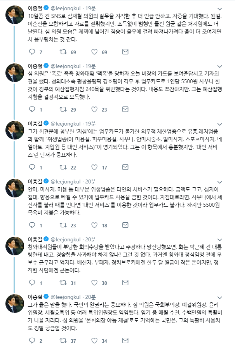Retweet the tweet with 29 retweets
Screen dimensions: 235x349
pos(63,110)
